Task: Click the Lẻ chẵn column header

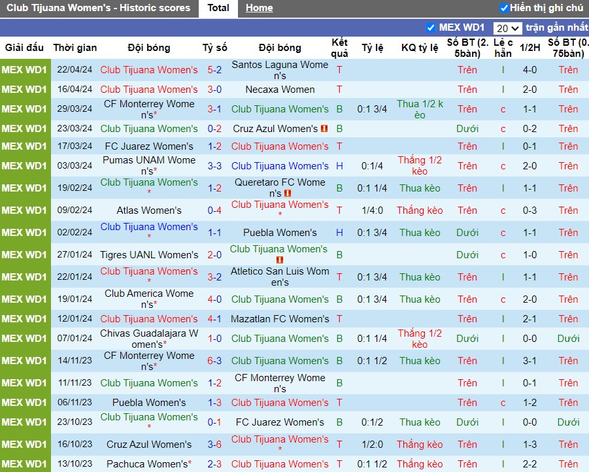Action: click(x=503, y=48)
